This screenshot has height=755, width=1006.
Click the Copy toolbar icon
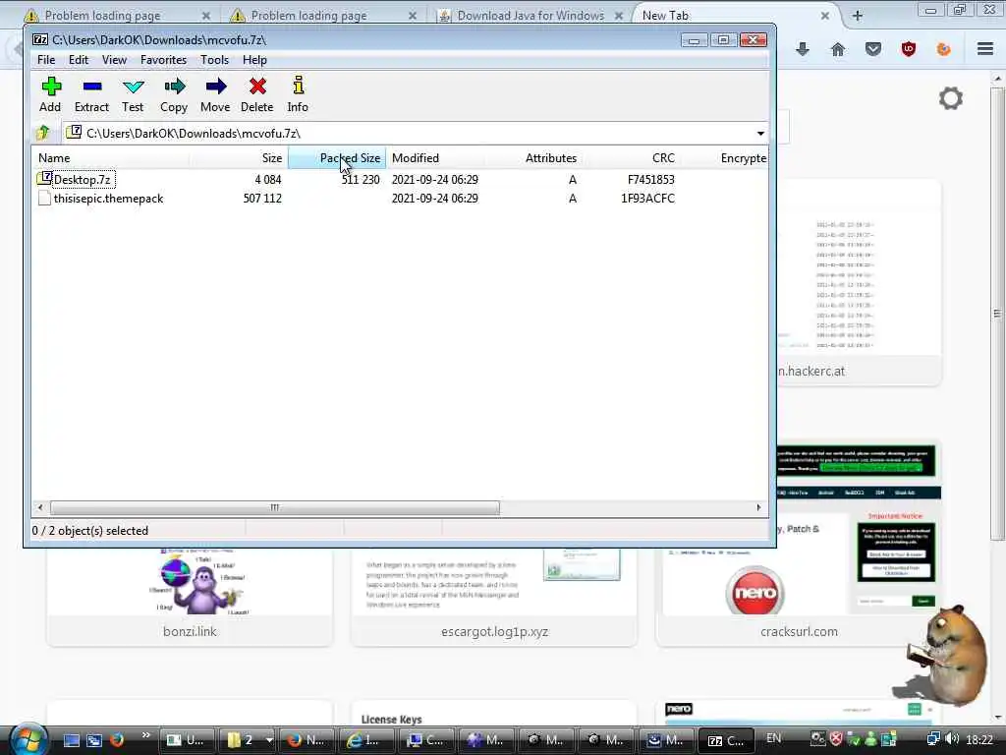(x=174, y=95)
